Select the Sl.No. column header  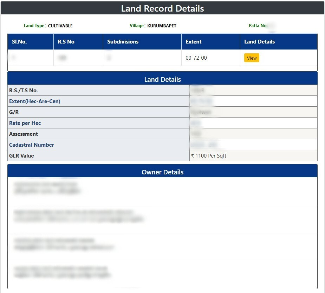[19, 41]
